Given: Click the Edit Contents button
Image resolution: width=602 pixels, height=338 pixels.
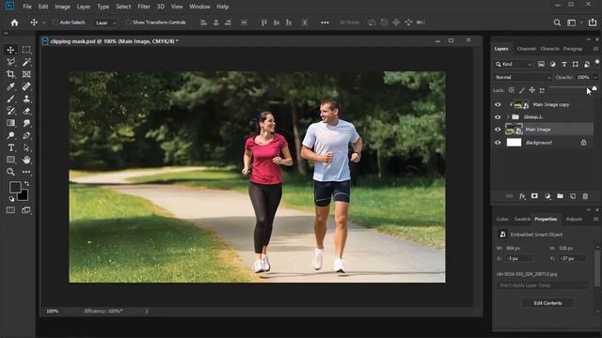Looking at the screenshot, I should pyautogui.click(x=547, y=303).
